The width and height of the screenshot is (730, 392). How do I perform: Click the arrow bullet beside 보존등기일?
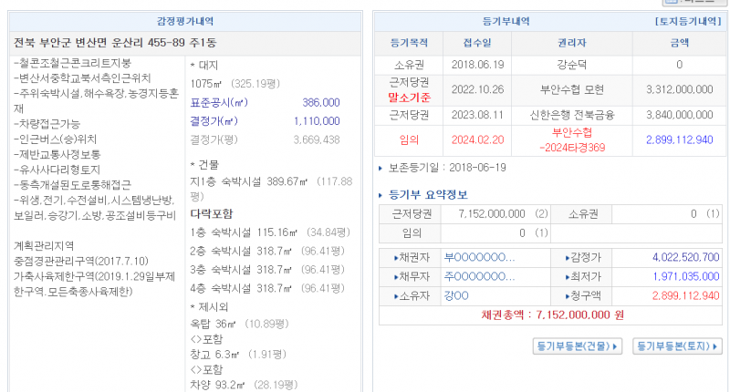click(x=381, y=168)
